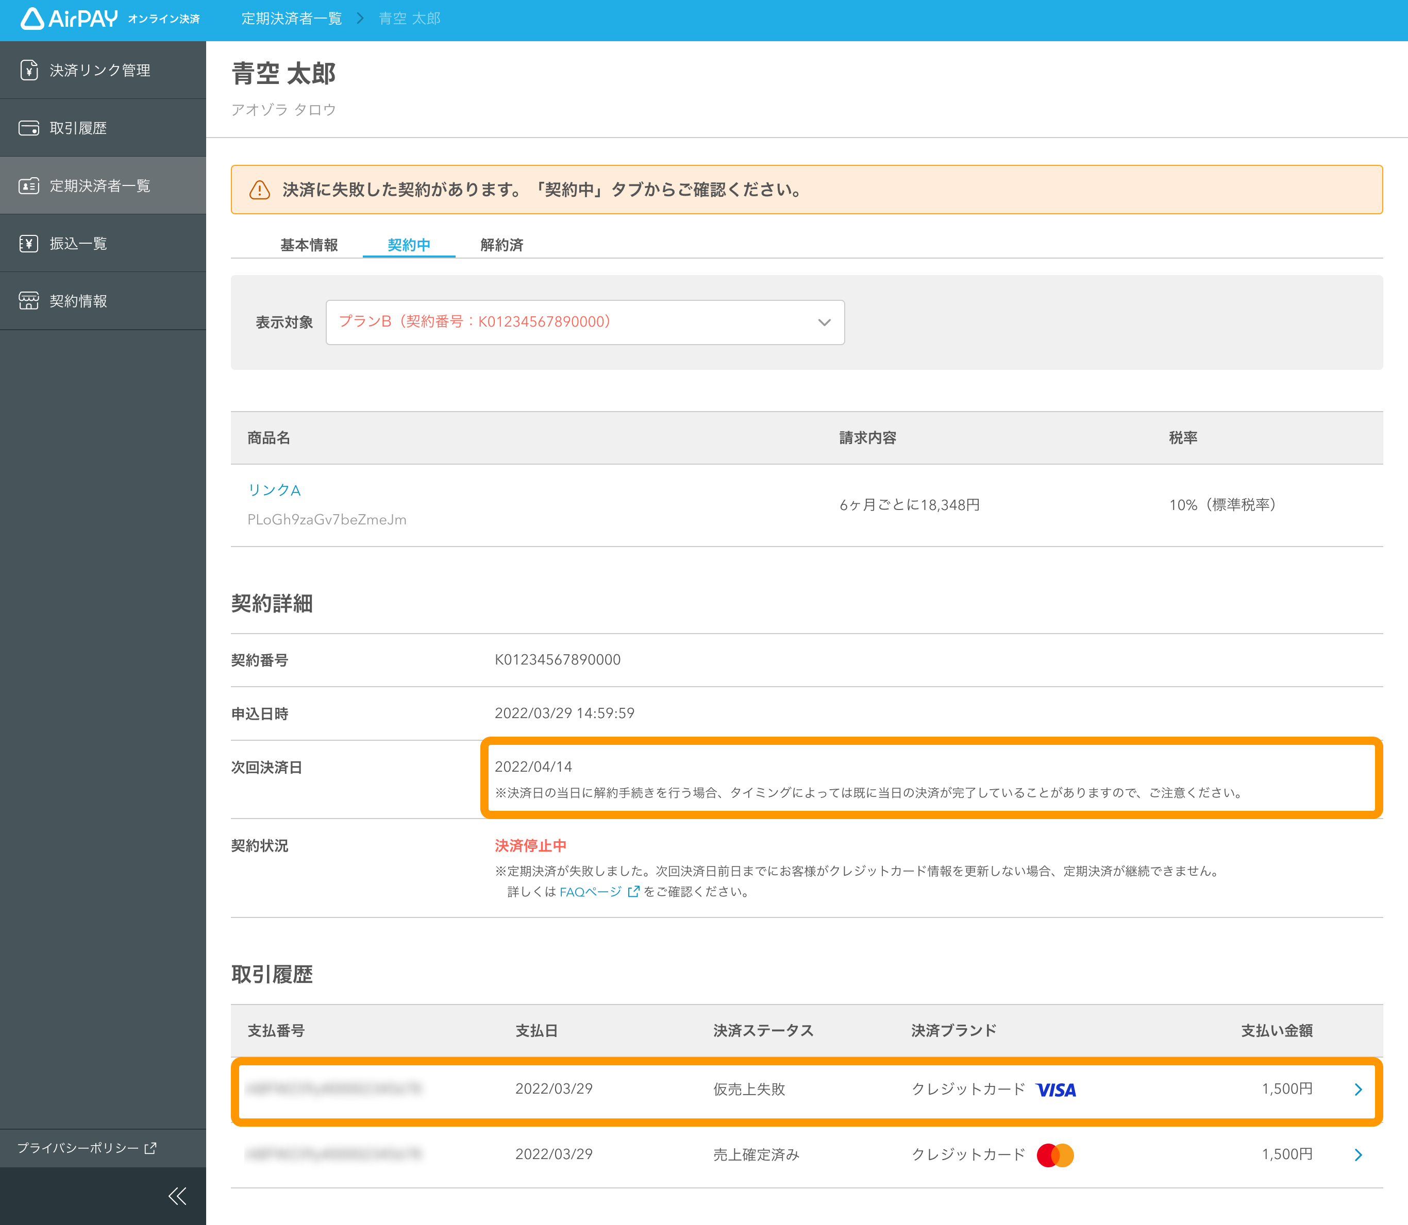This screenshot has height=1225, width=1408.
Task: Click the AirPAY logo icon
Action: tap(31, 19)
